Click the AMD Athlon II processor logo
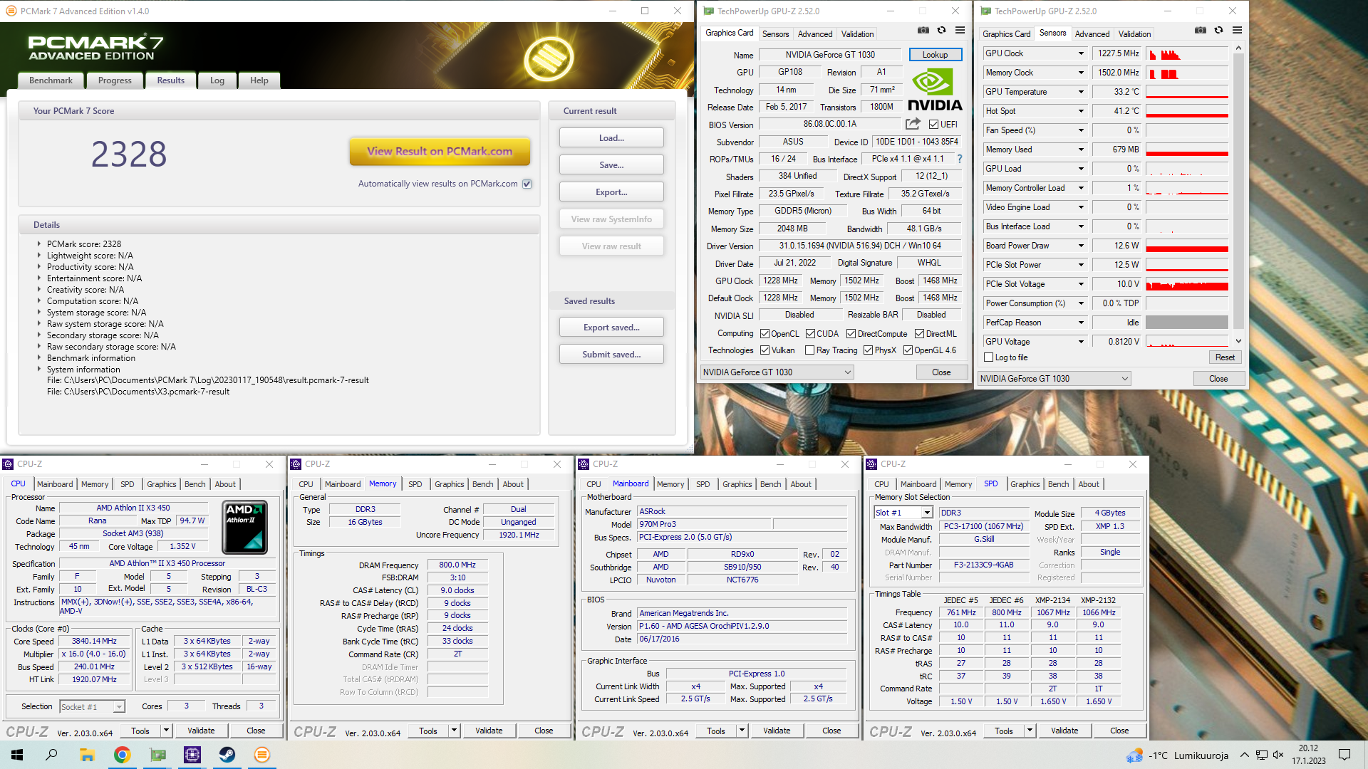Image resolution: width=1368 pixels, height=769 pixels. (244, 527)
